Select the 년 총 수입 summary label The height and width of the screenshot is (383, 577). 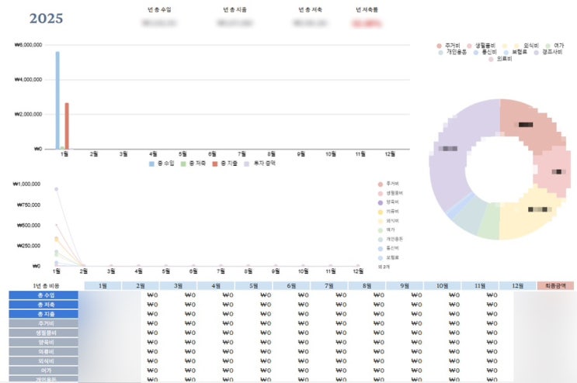click(159, 9)
